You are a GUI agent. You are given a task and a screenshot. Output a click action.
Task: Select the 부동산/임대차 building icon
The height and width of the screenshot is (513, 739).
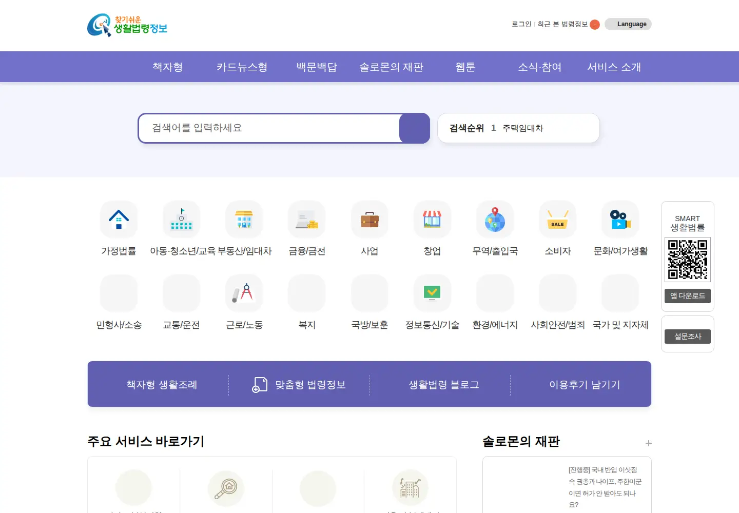[x=244, y=219]
